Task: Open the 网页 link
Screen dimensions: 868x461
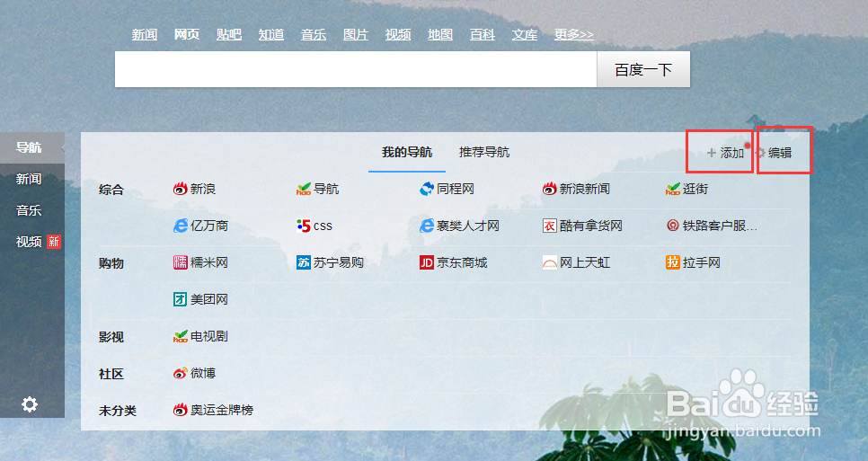Action: [187, 34]
